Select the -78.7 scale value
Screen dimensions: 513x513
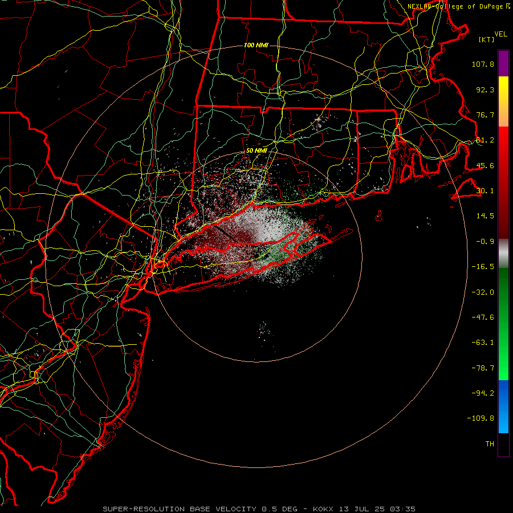(x=483, y=368)
